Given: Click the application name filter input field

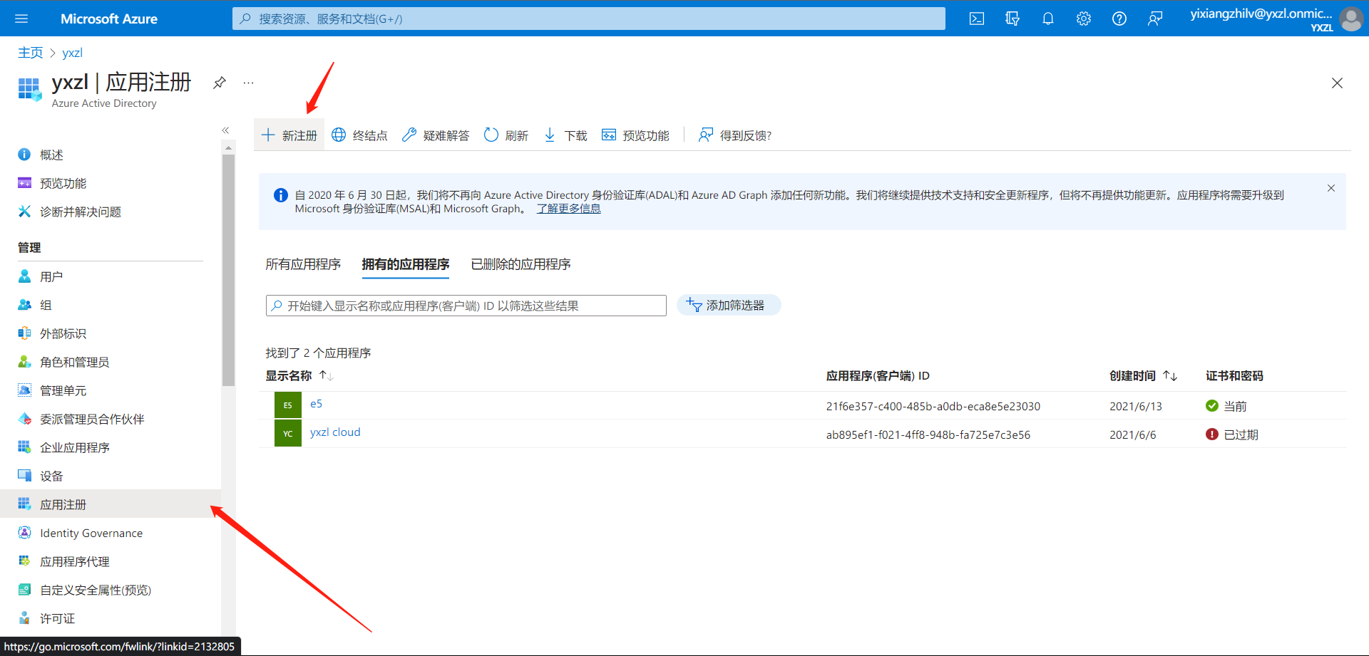Looking at the screenshot, I should tap(466, 306).
